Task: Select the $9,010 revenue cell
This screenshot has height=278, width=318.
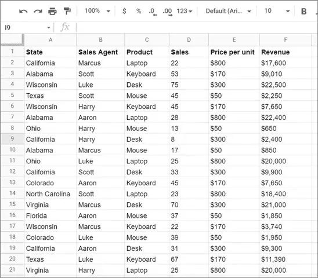Action: [286, 74]
